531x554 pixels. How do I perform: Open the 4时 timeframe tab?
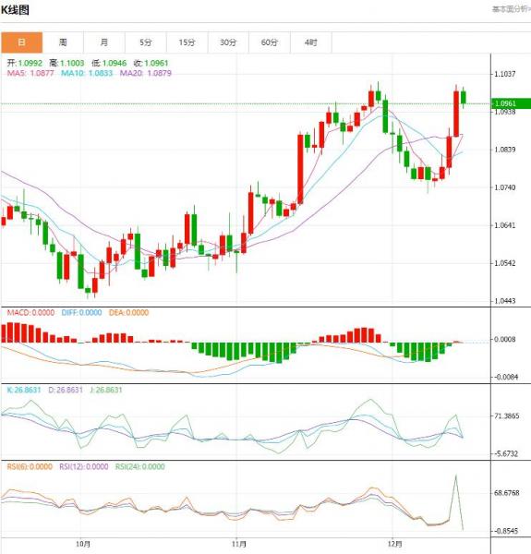click(311, 42)
